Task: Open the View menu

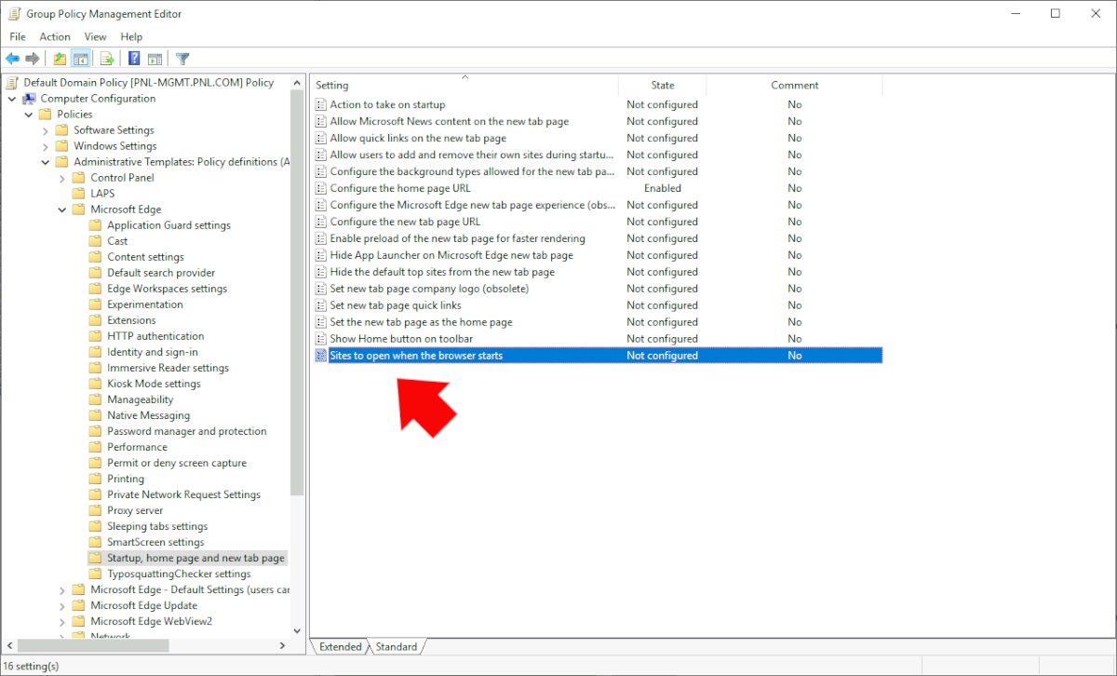Action: pyautogui.click(x=95, y=36)
